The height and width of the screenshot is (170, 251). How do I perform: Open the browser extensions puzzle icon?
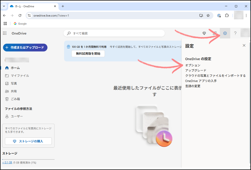[227, 16]
